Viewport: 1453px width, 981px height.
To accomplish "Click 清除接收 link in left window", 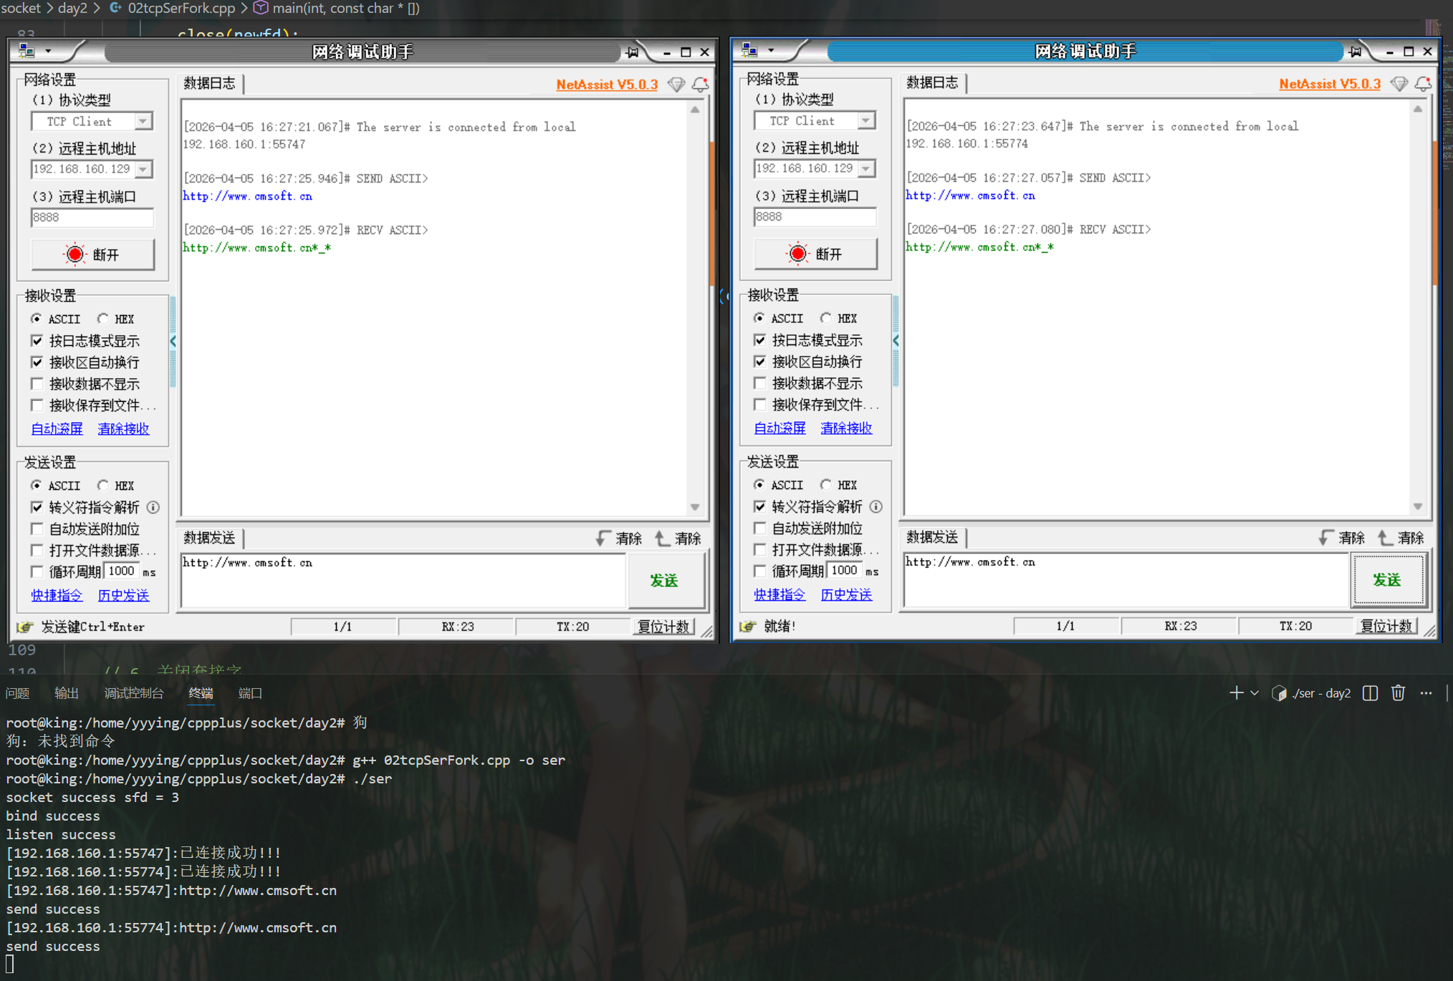I will (123, 428).
